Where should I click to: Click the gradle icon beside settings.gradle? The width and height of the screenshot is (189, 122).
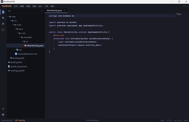tap(9, 70)
